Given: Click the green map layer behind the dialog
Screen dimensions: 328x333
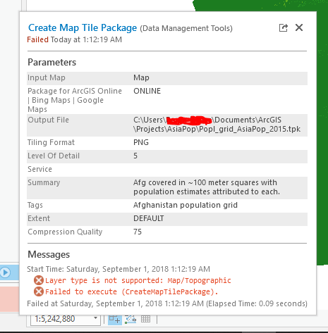Looking at the screenshot, I should click(x=322, y=141).
